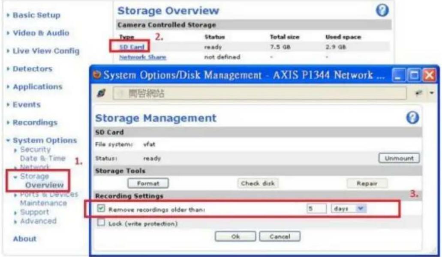Image resolution: width=442 pixels, height=257 pixels.
Task: Toggle Remove recordings older than checkbox
Action: coord(101,208)
